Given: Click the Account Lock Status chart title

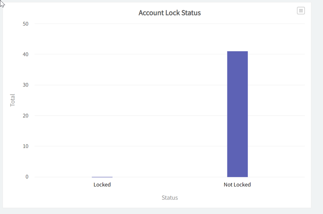Looking at the screenshot, I should [170, 13].
